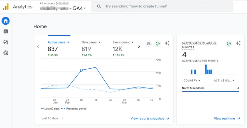
Task: Click the Home page heading
Action: [x=40, y=26]
